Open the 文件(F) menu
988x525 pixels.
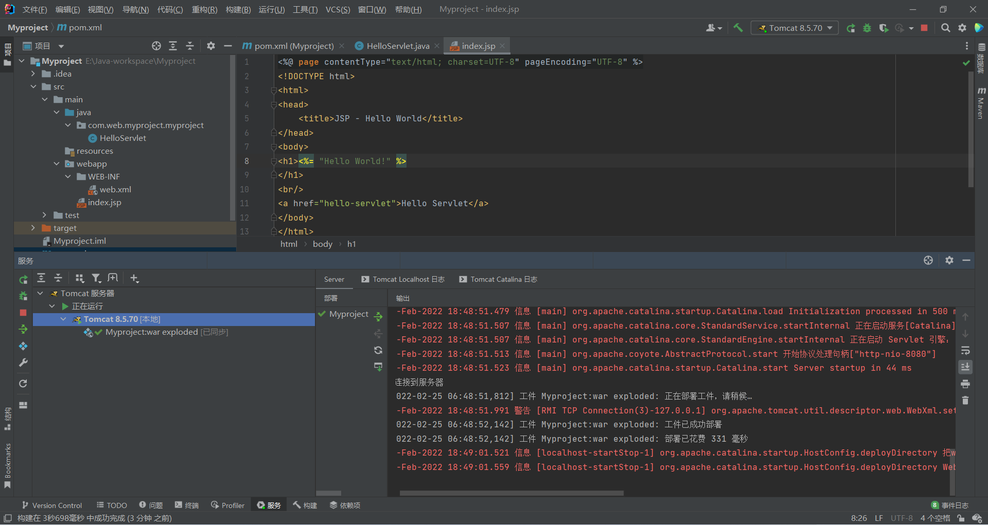click(x=34, y=9)
